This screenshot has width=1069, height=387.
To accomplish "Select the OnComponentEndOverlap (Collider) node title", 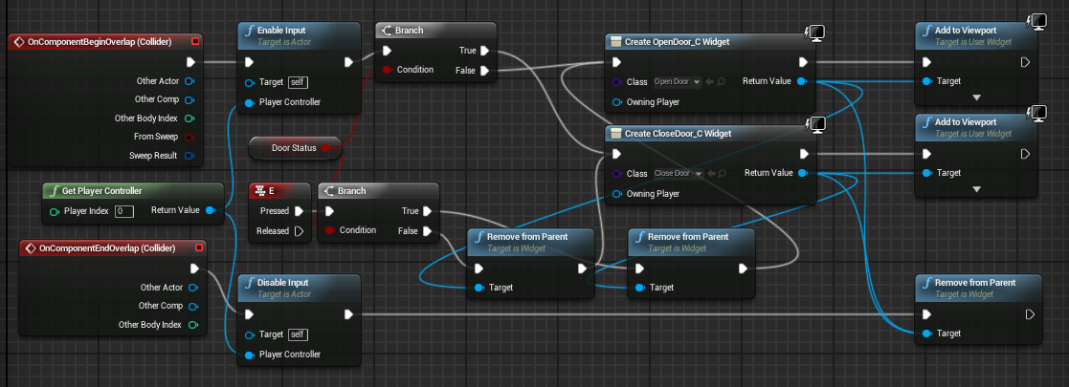I will pyautogui.click(x=108, y=248).
